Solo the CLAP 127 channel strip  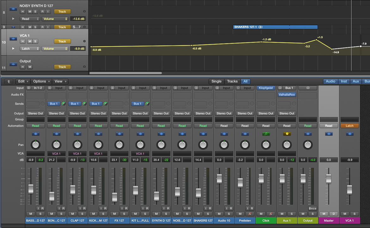click(x=82, y=214)
